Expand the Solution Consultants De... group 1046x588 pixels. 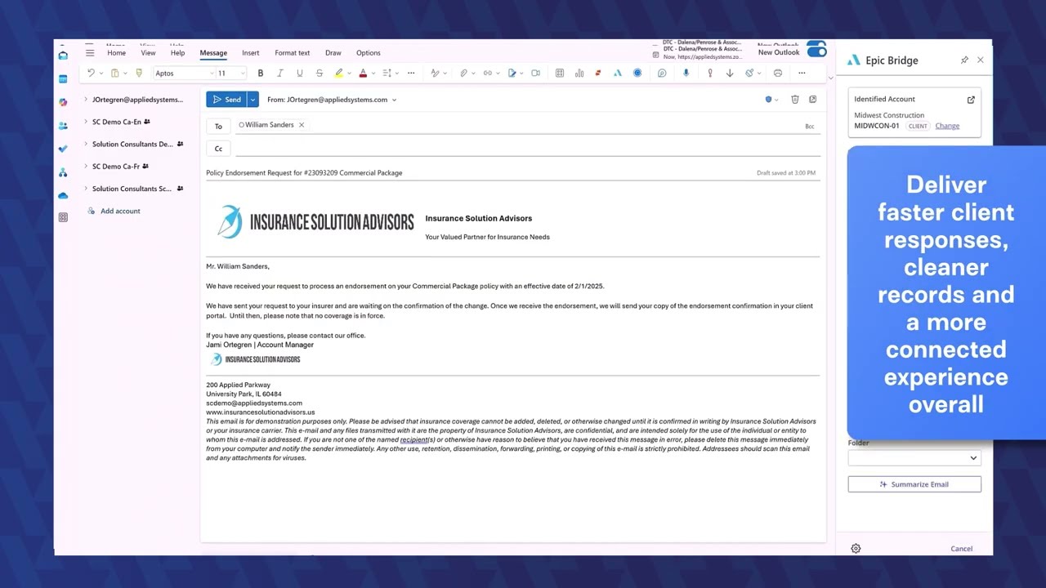pos(86,144)
